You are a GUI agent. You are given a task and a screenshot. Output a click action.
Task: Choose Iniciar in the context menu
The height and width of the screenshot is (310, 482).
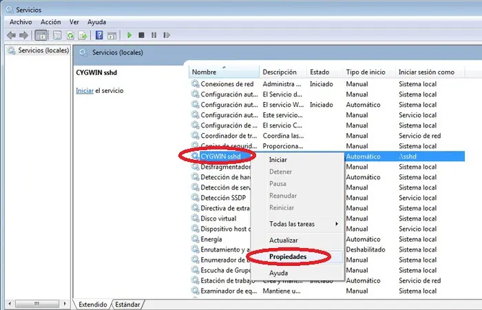[278, 160]
